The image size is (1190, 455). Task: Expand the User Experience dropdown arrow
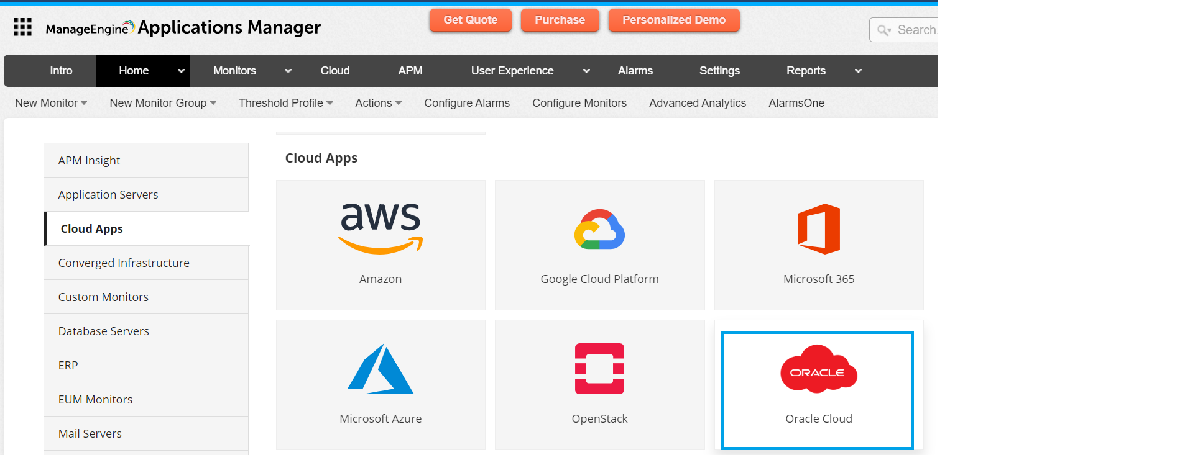[x=586, y=71]
